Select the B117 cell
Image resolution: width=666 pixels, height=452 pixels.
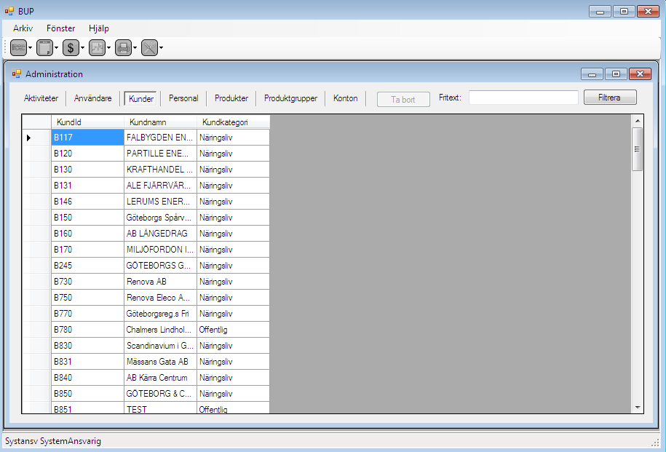pos(87,138)
